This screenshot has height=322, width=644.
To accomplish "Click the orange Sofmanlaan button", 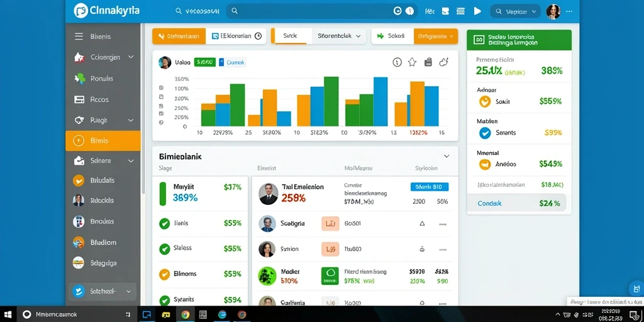I will (x=179, y=36).
